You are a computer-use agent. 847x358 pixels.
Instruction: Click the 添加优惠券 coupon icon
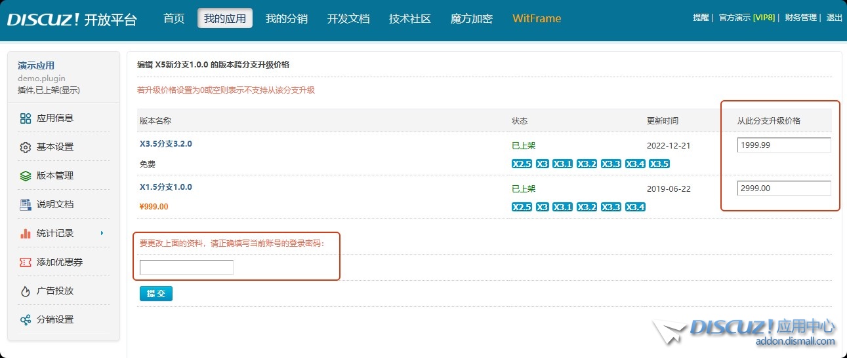pyautogui.click(x=26, y=262)
